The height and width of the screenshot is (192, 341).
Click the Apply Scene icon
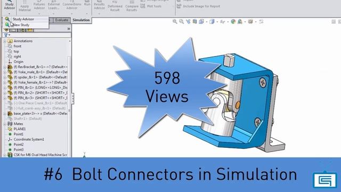tap(240, 21)
